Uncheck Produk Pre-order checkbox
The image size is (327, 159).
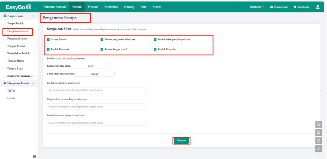pyautogui.click(x=155, y=50)
